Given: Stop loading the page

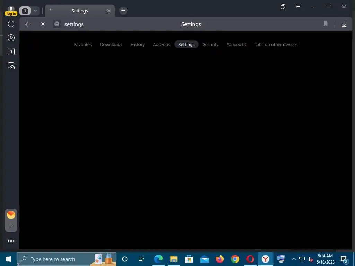Looking at the screenshot, I should coord(43,24).
